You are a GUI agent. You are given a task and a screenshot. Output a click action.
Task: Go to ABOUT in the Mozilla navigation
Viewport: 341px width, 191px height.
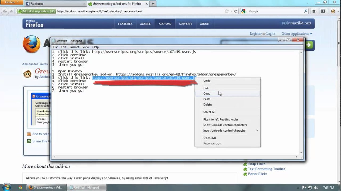point(205,24)
